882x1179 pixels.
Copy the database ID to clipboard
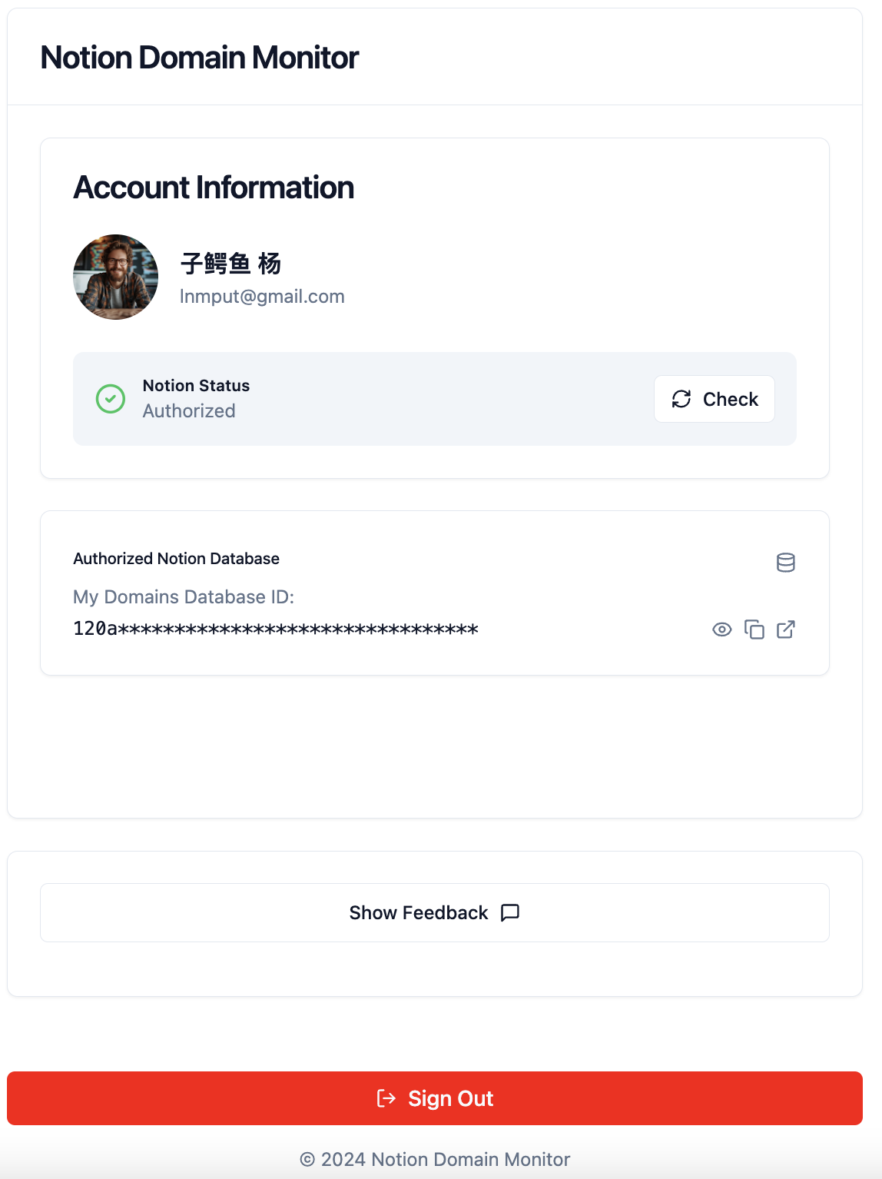(754, 629)
